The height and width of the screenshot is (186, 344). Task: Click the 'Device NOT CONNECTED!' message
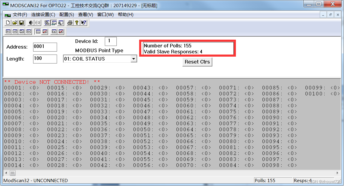(x=52, y=82)
